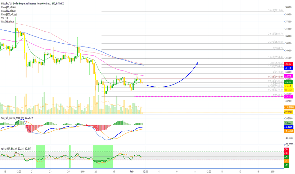Click date 30 on the time axis

114,171
